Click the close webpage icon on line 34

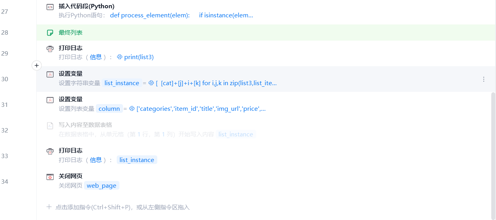50,177
